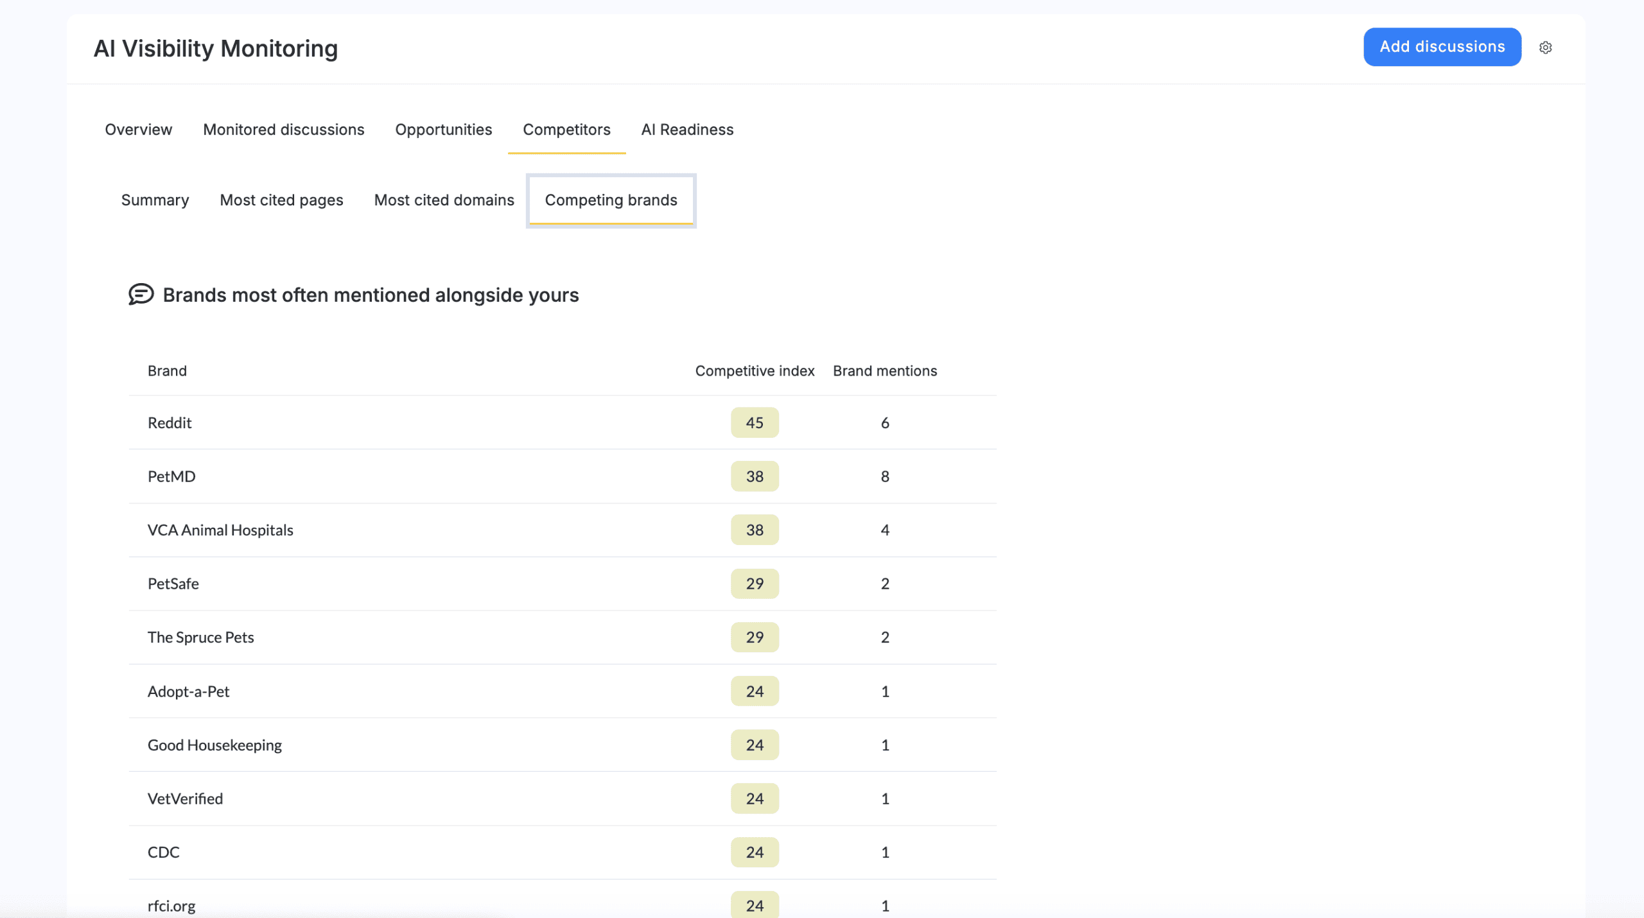Click the speech bubble icon beside the heading

click(x=141, y=294)
